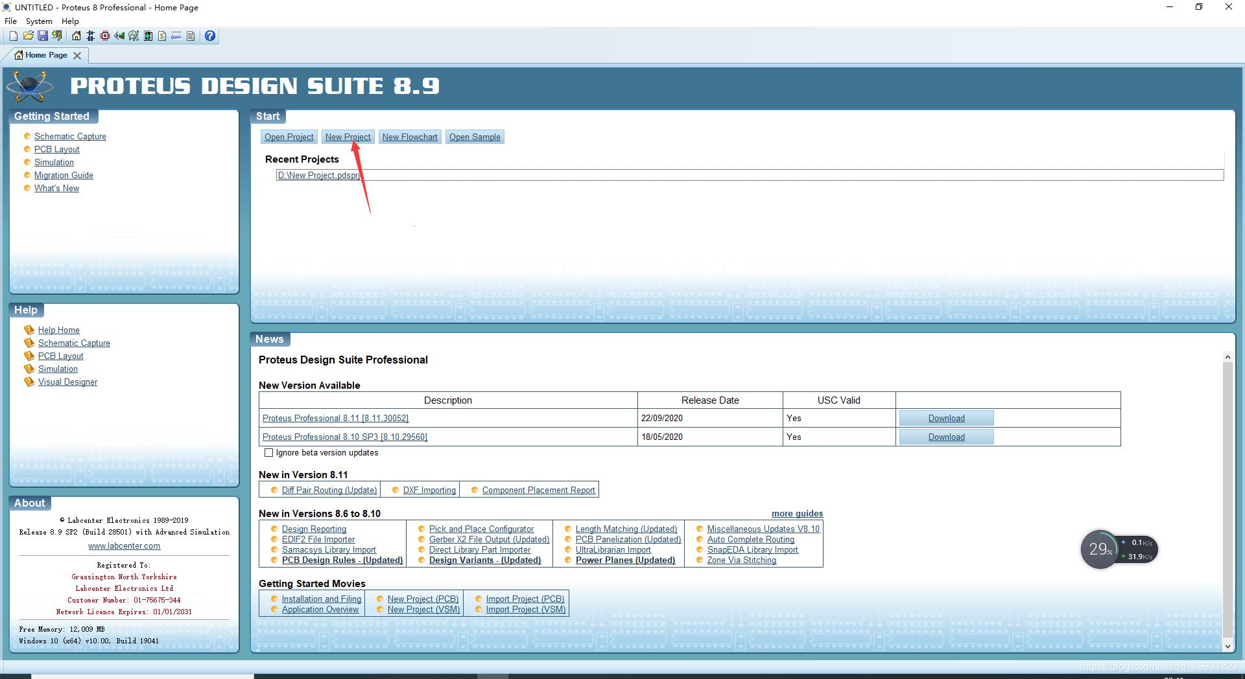Open the Migration Guide link
This screenshot has width=1245, height=679.
click(x=64, y=175)
